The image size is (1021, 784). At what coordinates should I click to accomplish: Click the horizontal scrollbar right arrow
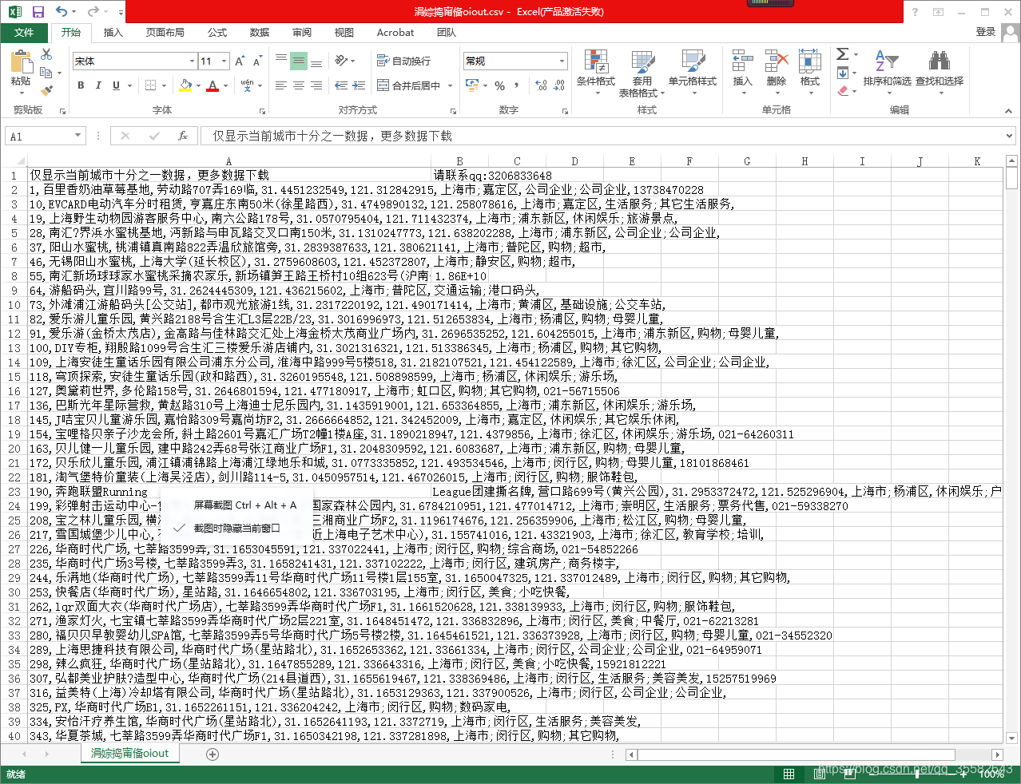997,754
